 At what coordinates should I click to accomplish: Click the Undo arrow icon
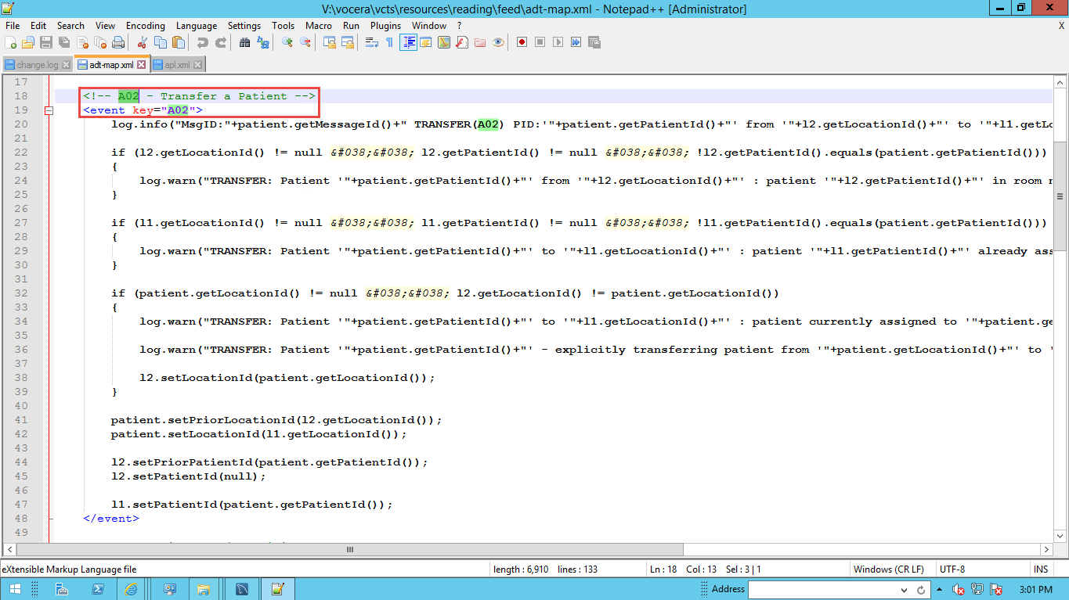[203, 42]
